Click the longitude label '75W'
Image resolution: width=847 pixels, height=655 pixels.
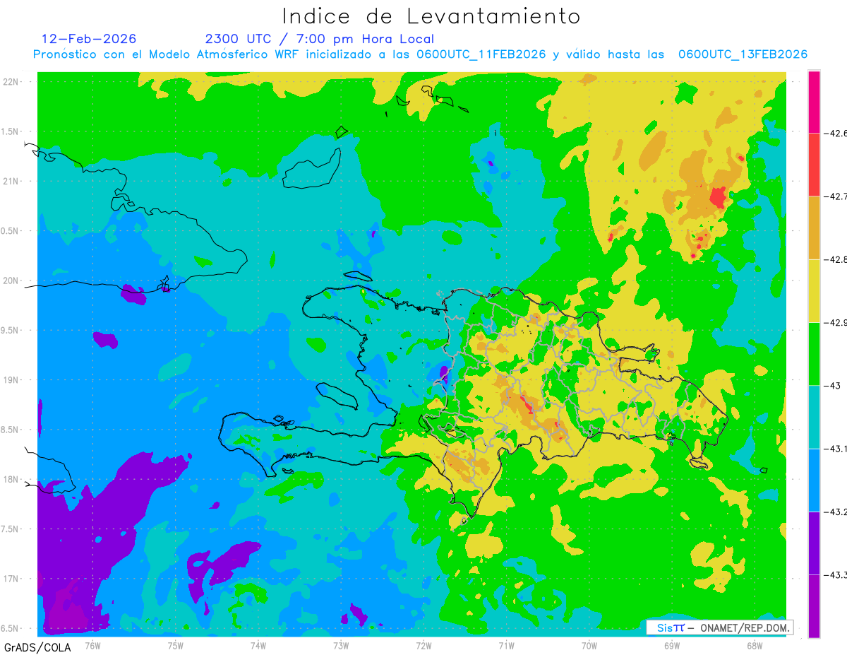coord(175,644)
